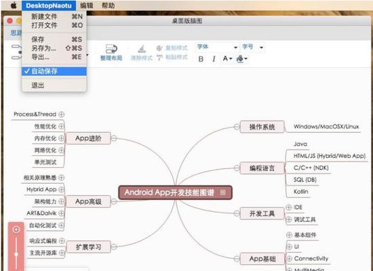The height and width of the screenshot is (271, 373).
Task: Select the App高级 node
Action: (x=88, y=202)
